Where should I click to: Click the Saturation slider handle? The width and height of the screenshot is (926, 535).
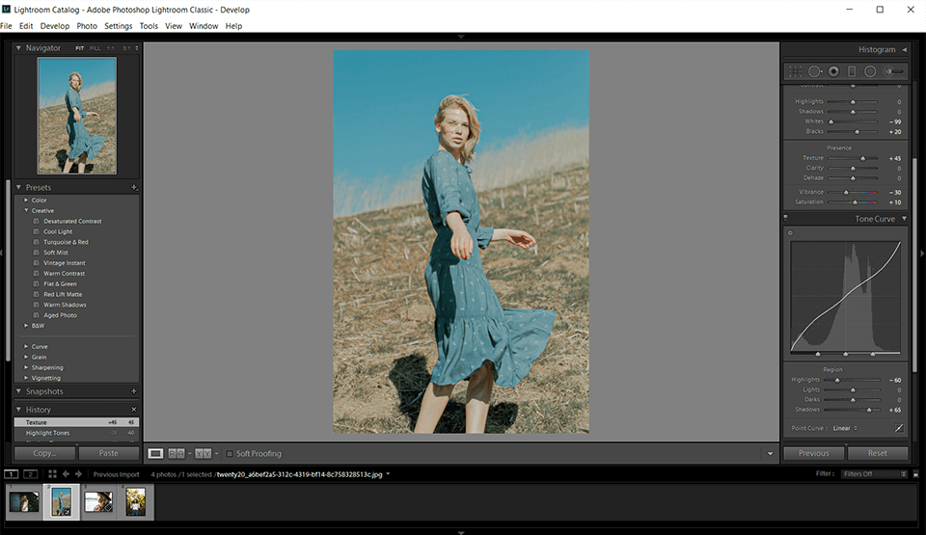(x=855, y=202)
